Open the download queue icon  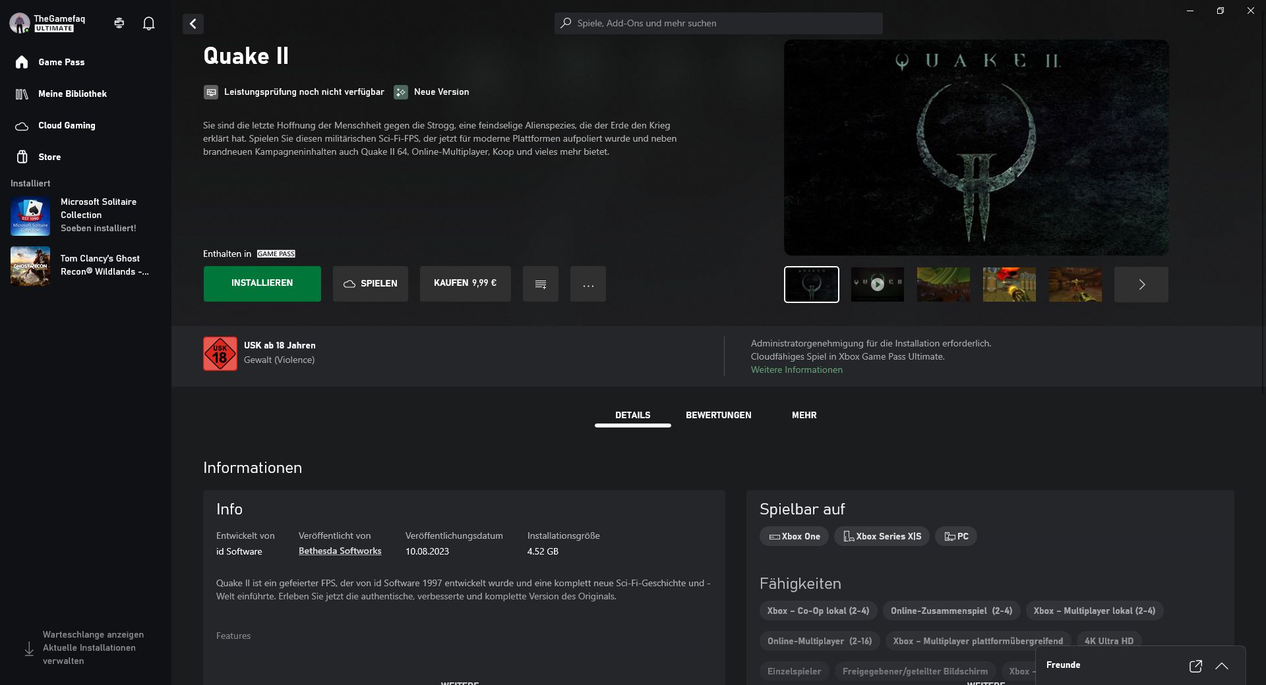click(x=29, y=649)
